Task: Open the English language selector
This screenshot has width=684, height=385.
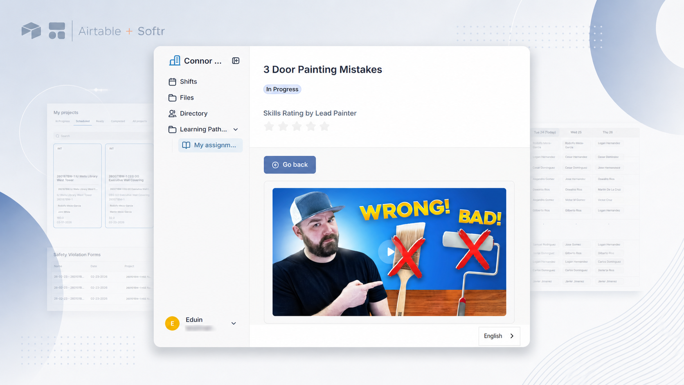Action: click(x=499, y=336)
